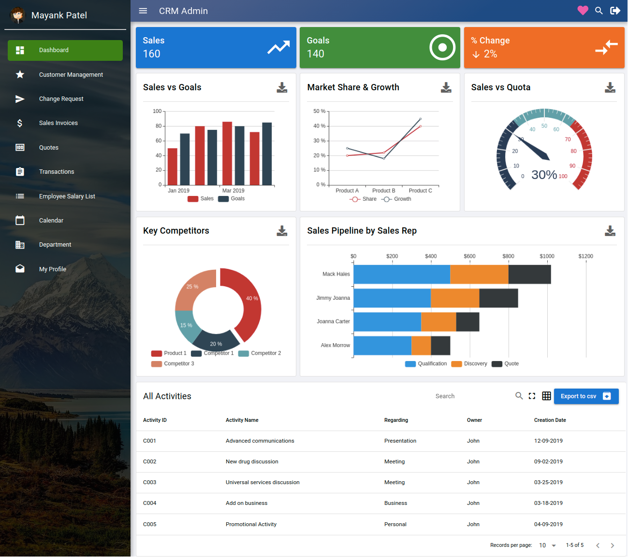Click the Export to csv button
Screen dimensions: 628x558
586,396
